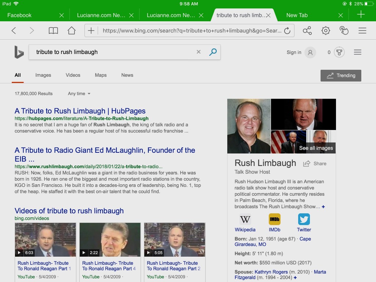Click the Wi-Fi icon in status bar
The image size is (376, 282).
(x=16, y=4)
